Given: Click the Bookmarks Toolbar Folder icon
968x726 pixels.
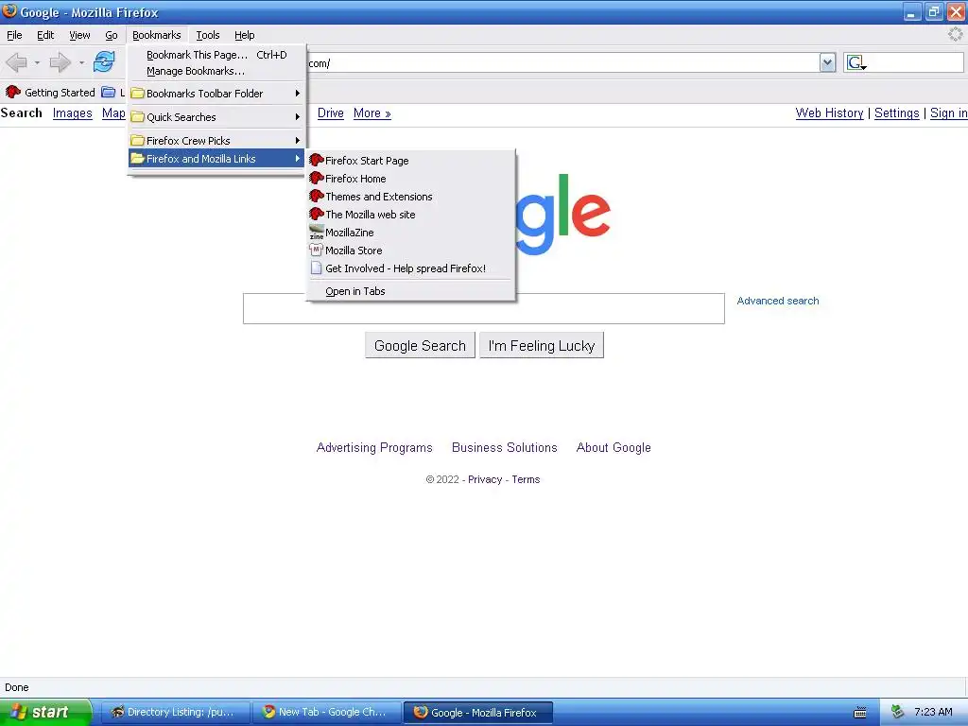Looking at the screenshot, I should (x=137, y=94).
